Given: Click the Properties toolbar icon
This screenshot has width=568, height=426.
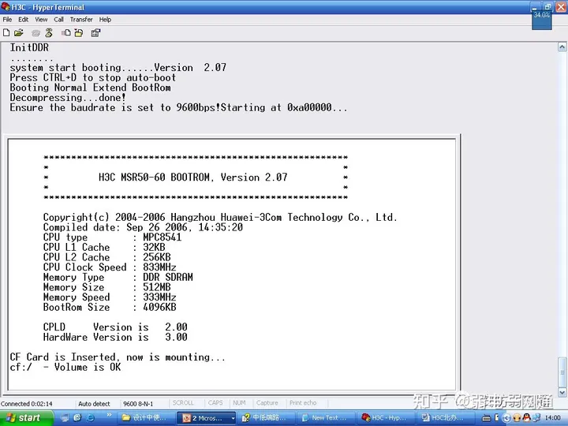Looking at the screenshot, I should point(95,33).
